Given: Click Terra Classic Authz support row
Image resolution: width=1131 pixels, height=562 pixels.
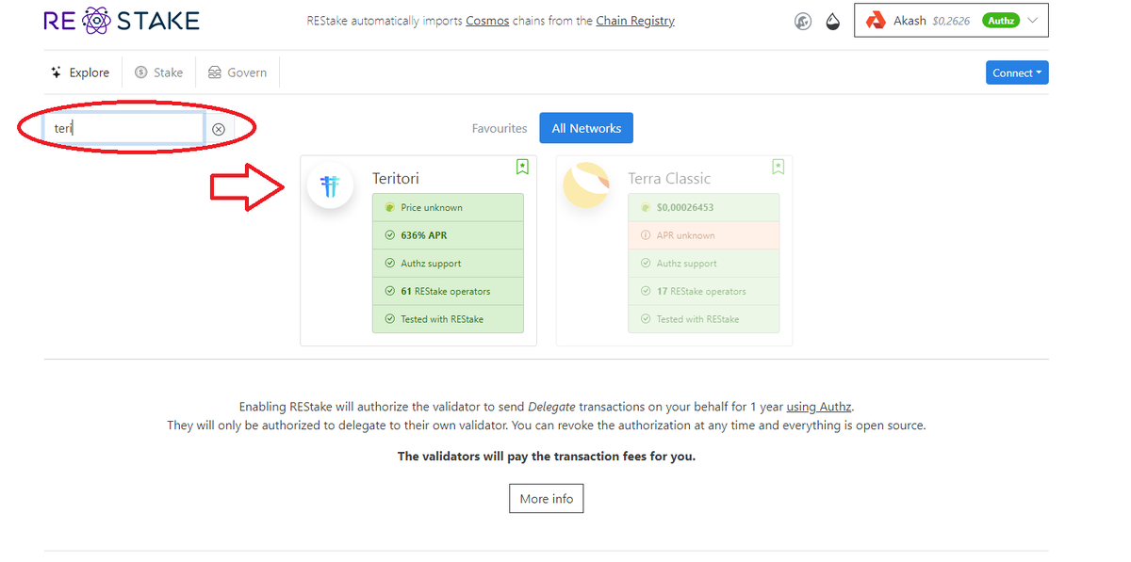Looking at the screenshot, I should [x=704, y=264].
